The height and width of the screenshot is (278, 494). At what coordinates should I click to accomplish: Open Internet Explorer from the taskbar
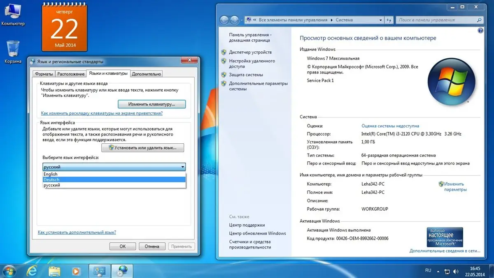click(x=33, y=271)
